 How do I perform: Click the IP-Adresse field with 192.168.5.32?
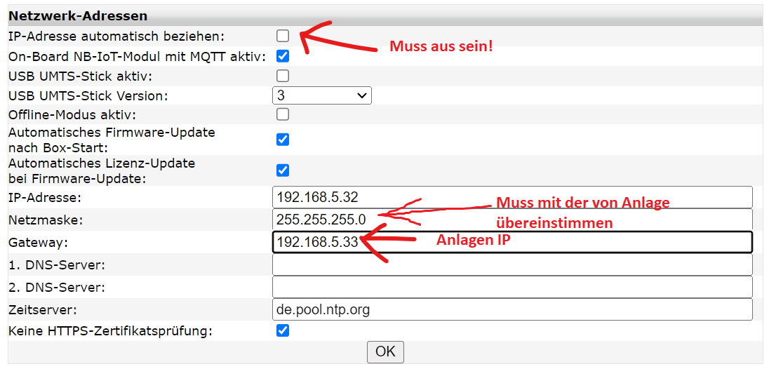pos(512,198)
